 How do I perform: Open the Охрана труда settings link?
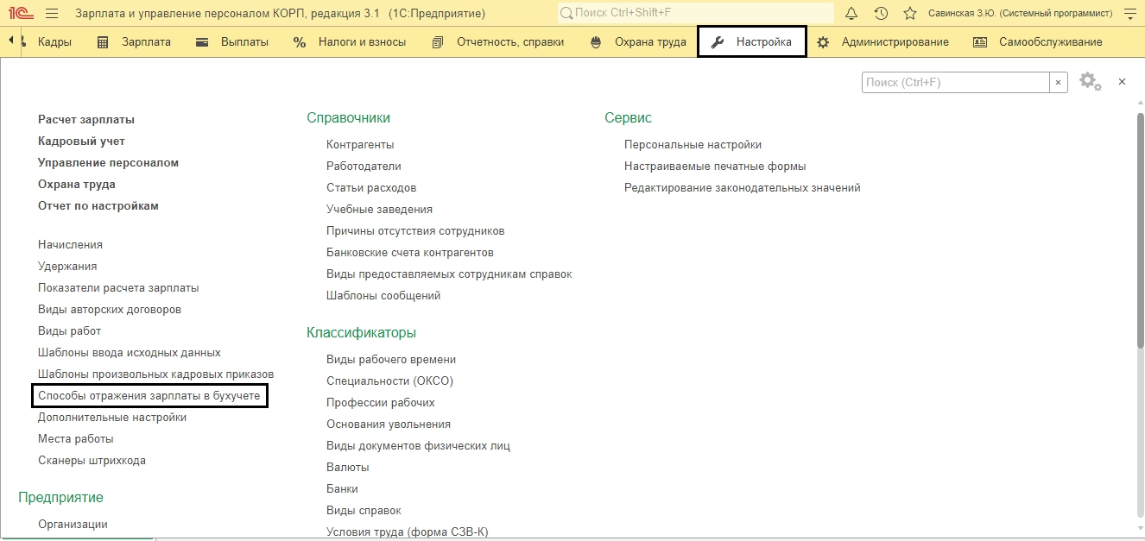tap(77, 184)
